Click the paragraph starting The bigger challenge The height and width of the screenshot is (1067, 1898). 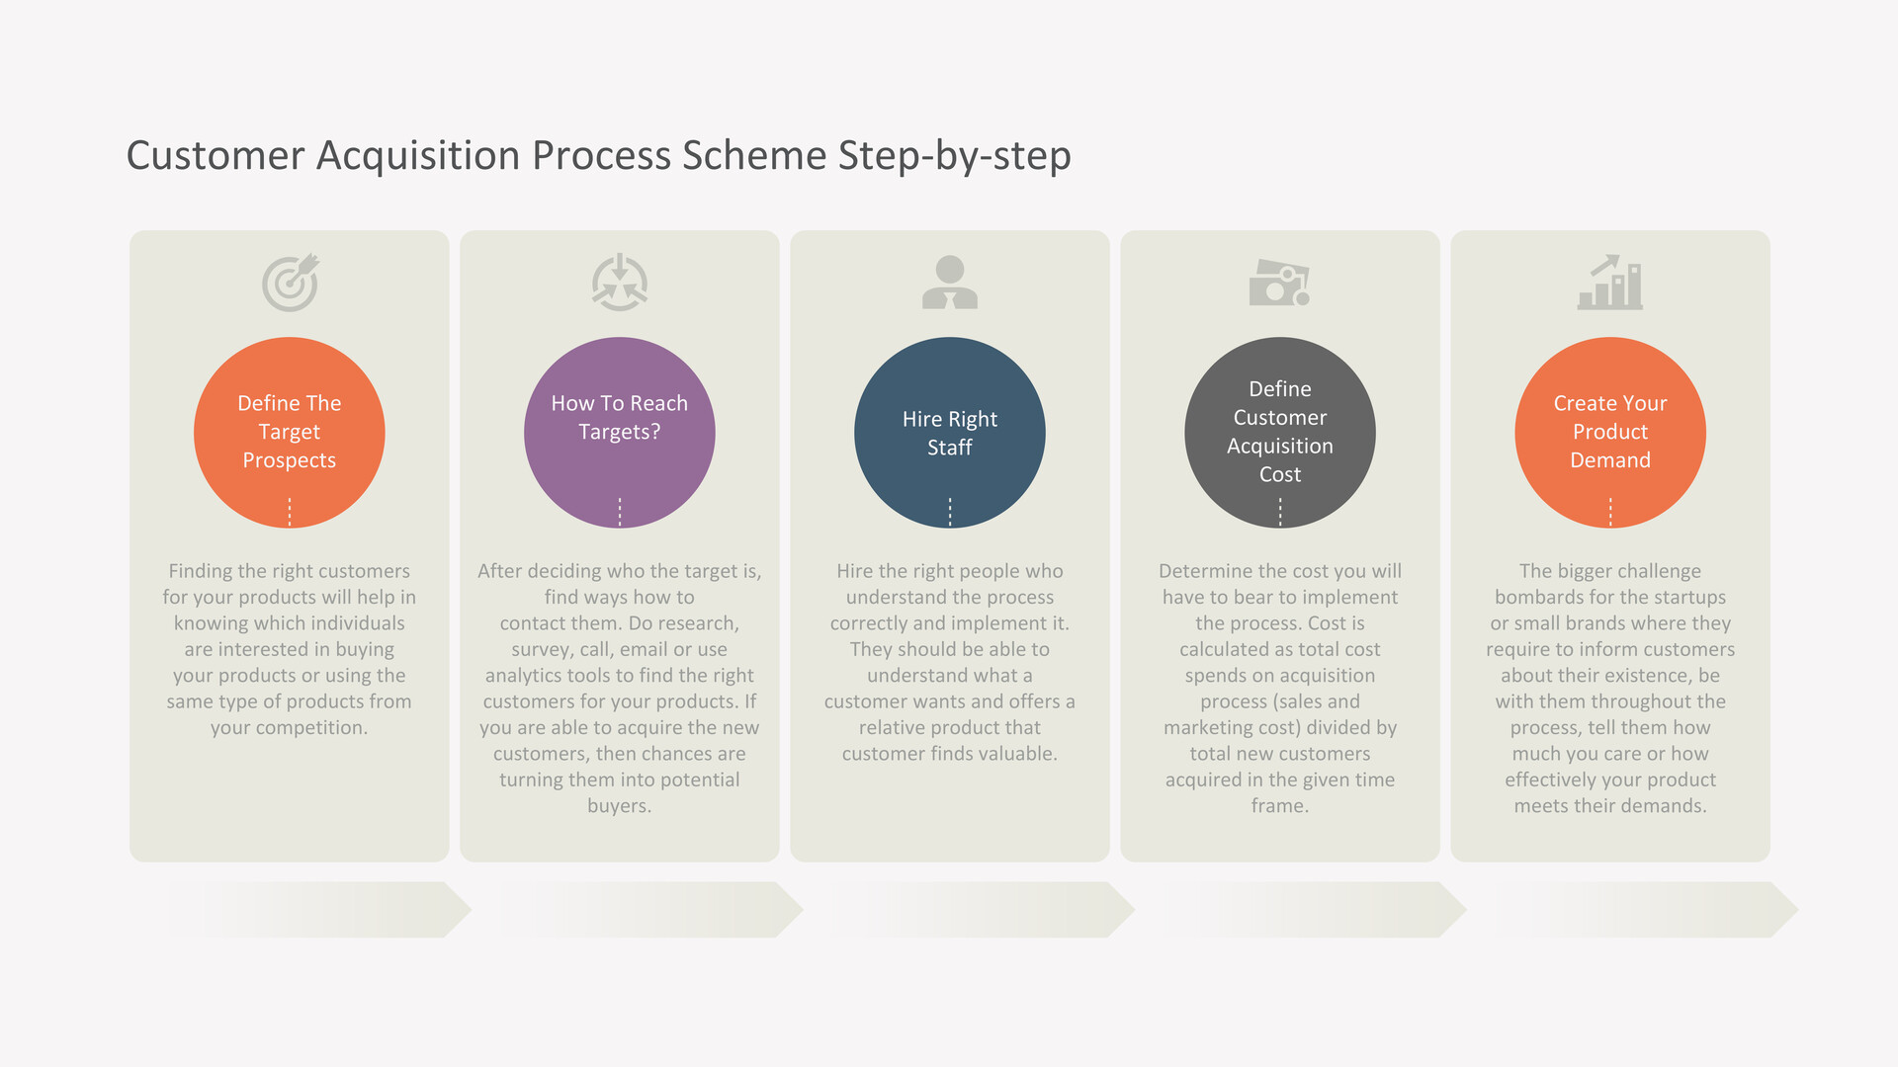click(x=1610, y=688)
